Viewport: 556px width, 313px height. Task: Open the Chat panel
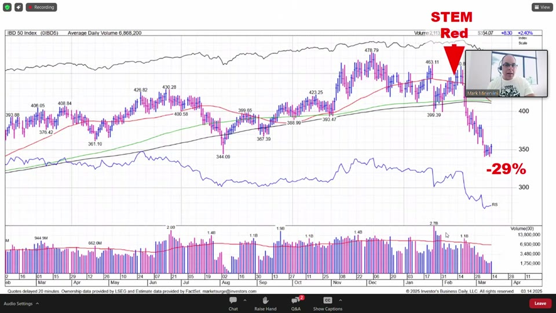[233, 304]
